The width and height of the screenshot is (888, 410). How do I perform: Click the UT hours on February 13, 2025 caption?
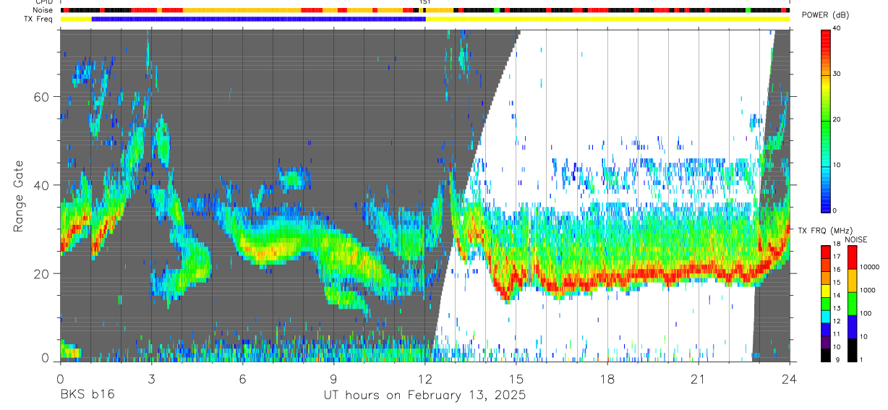coord(424,396)
